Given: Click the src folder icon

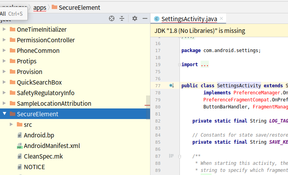Looking at the screenshot, I should (20, 124).
